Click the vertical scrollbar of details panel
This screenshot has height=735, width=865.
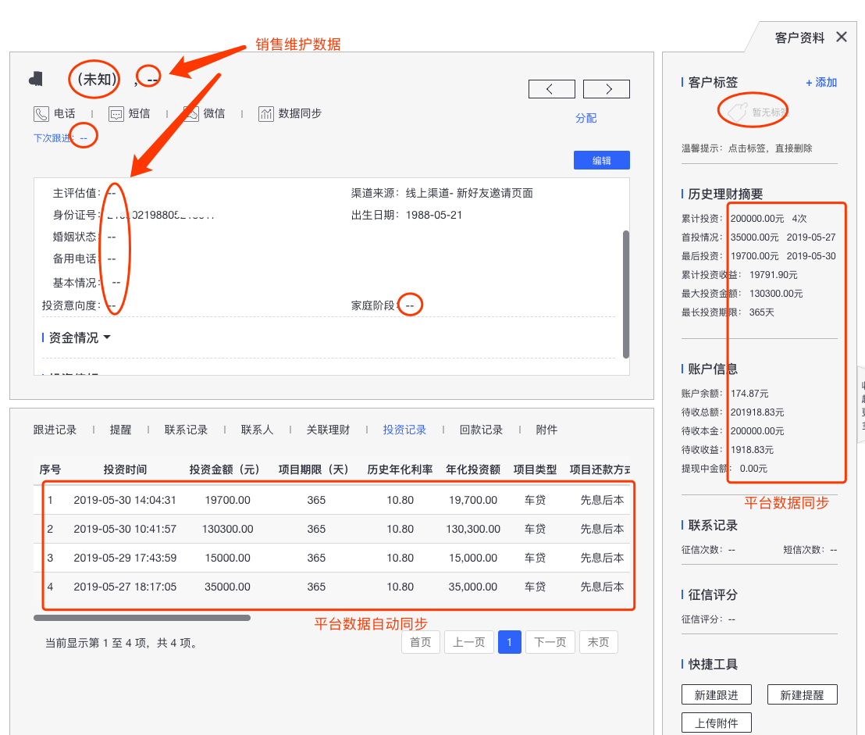(625, 294)
